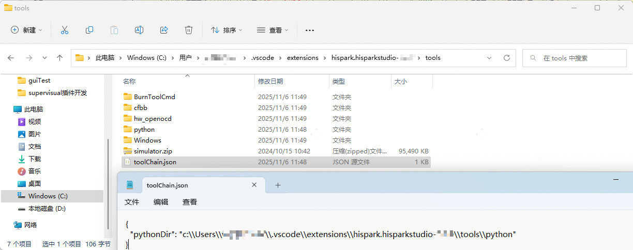Click the Share icon in toolbar
The height and width of the screenshot is (250, 633).
pos(164,30)
